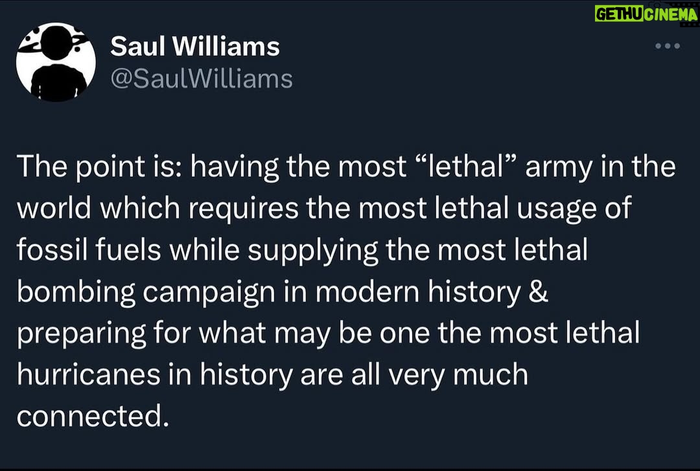
Task: Click the ampersand symbol in the tweet
Action: (x=539, y=291)
